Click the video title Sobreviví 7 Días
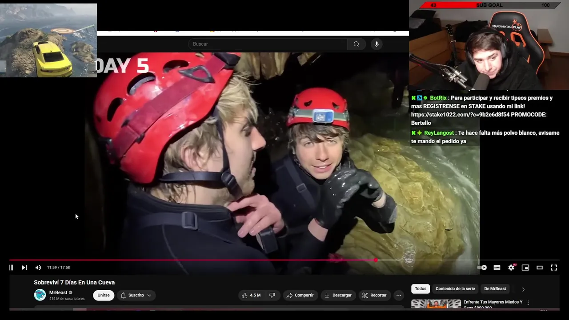569x320 pixels. coord(74,282)
